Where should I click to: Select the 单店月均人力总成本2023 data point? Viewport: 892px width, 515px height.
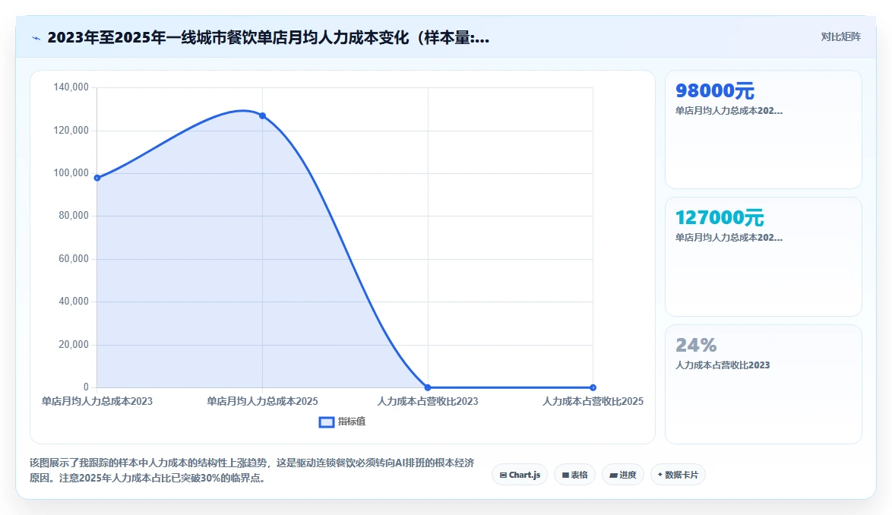pos(97,178)
